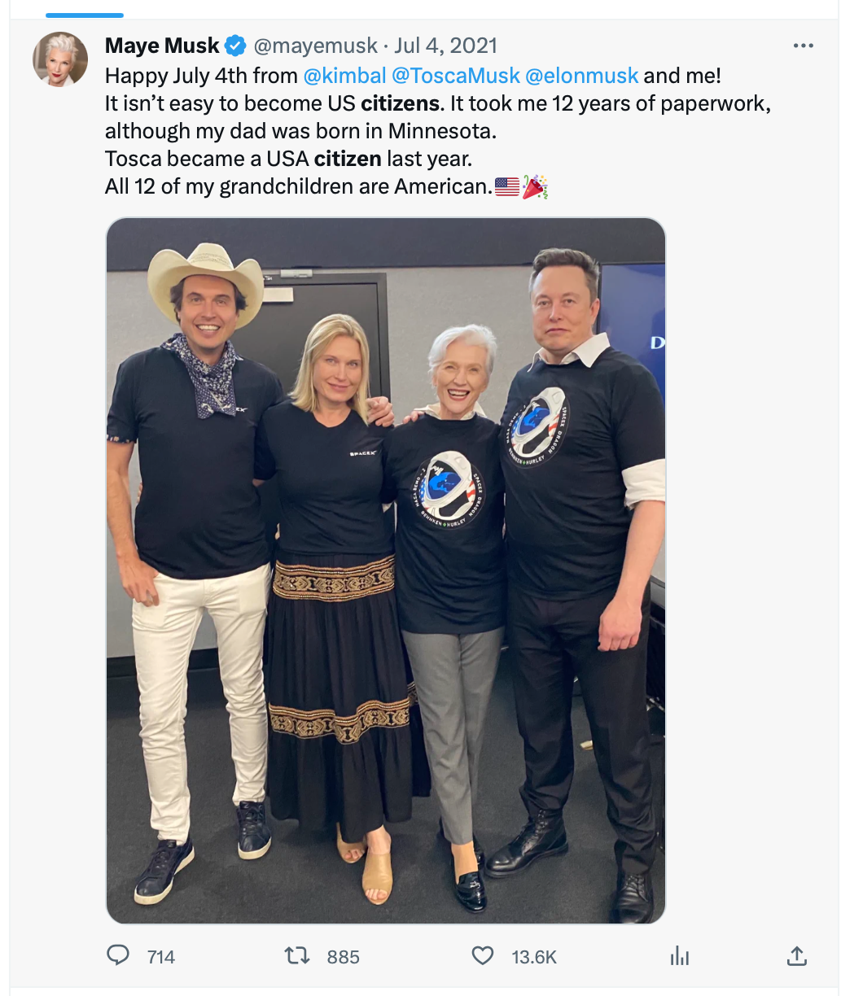Open Maye Musk's profile avatar

point(60,59)
